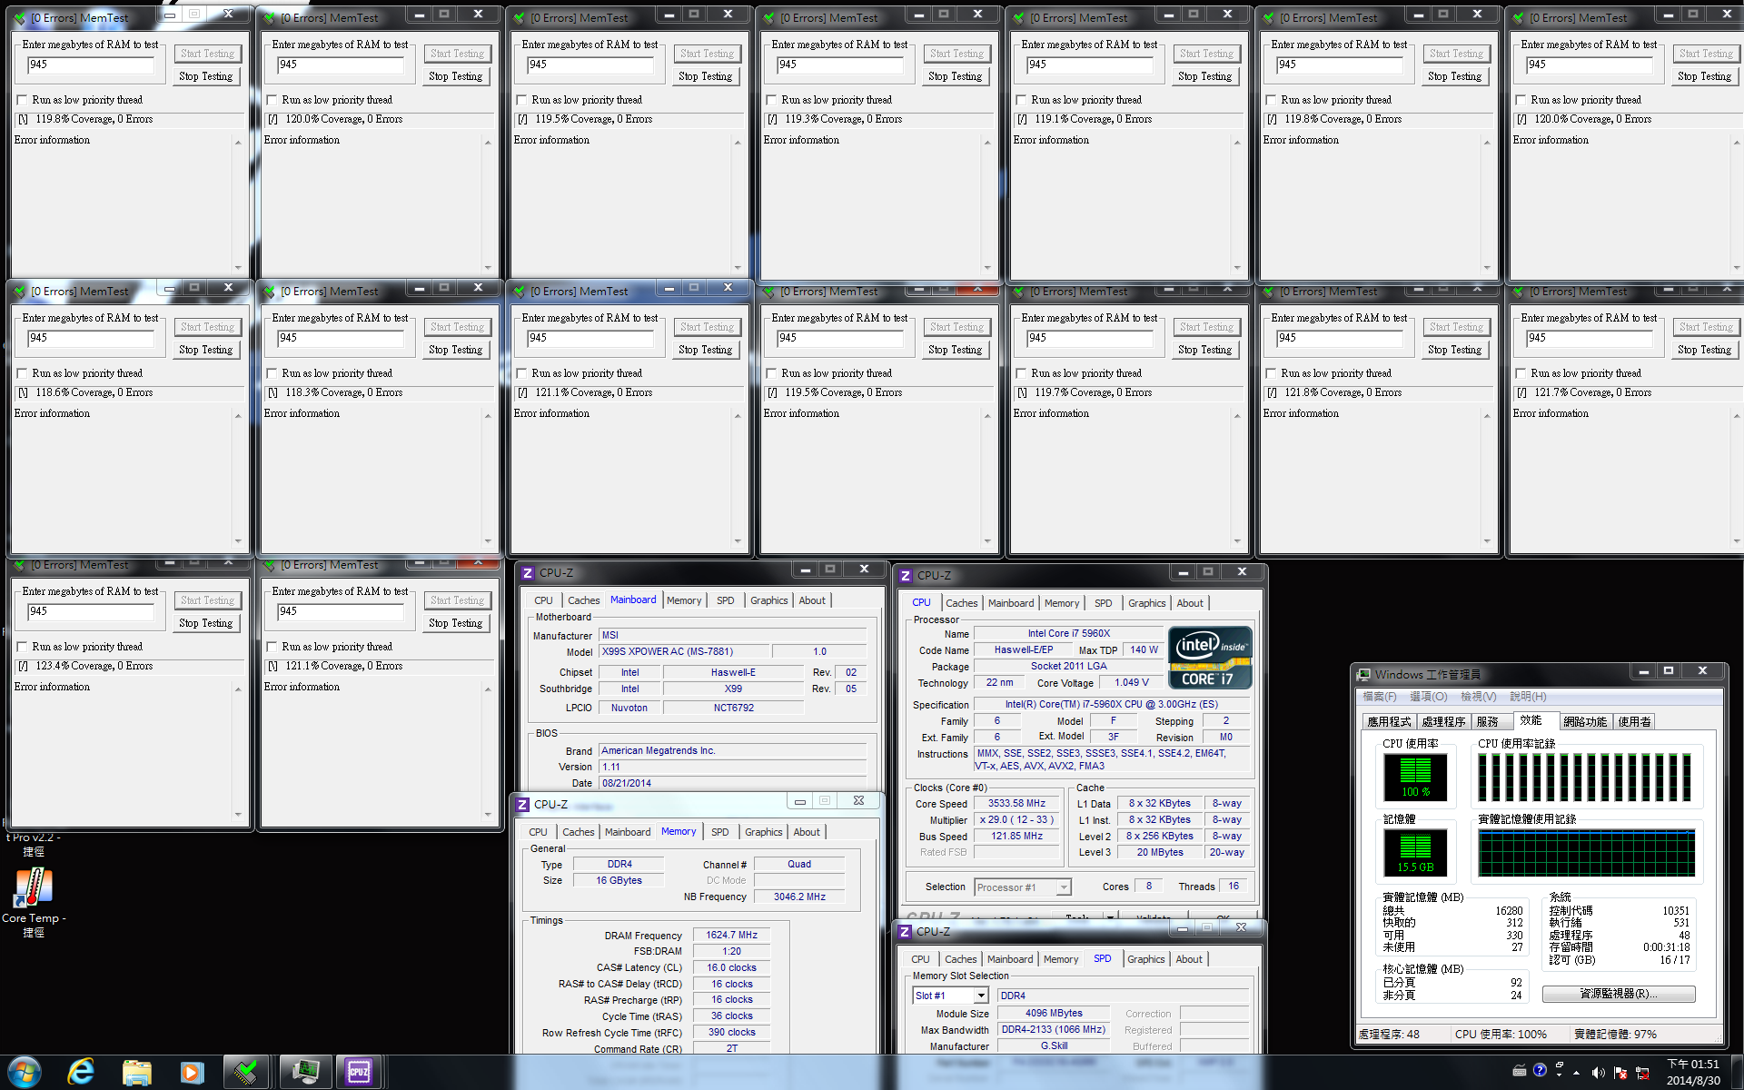The image size is (1744, 1090).
Task: Click the Z title icon of CPU-Z Mainboard window
Action: (527, 573)
